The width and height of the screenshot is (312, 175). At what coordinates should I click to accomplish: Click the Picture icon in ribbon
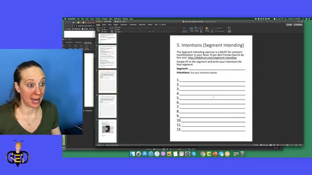point(192,29)
